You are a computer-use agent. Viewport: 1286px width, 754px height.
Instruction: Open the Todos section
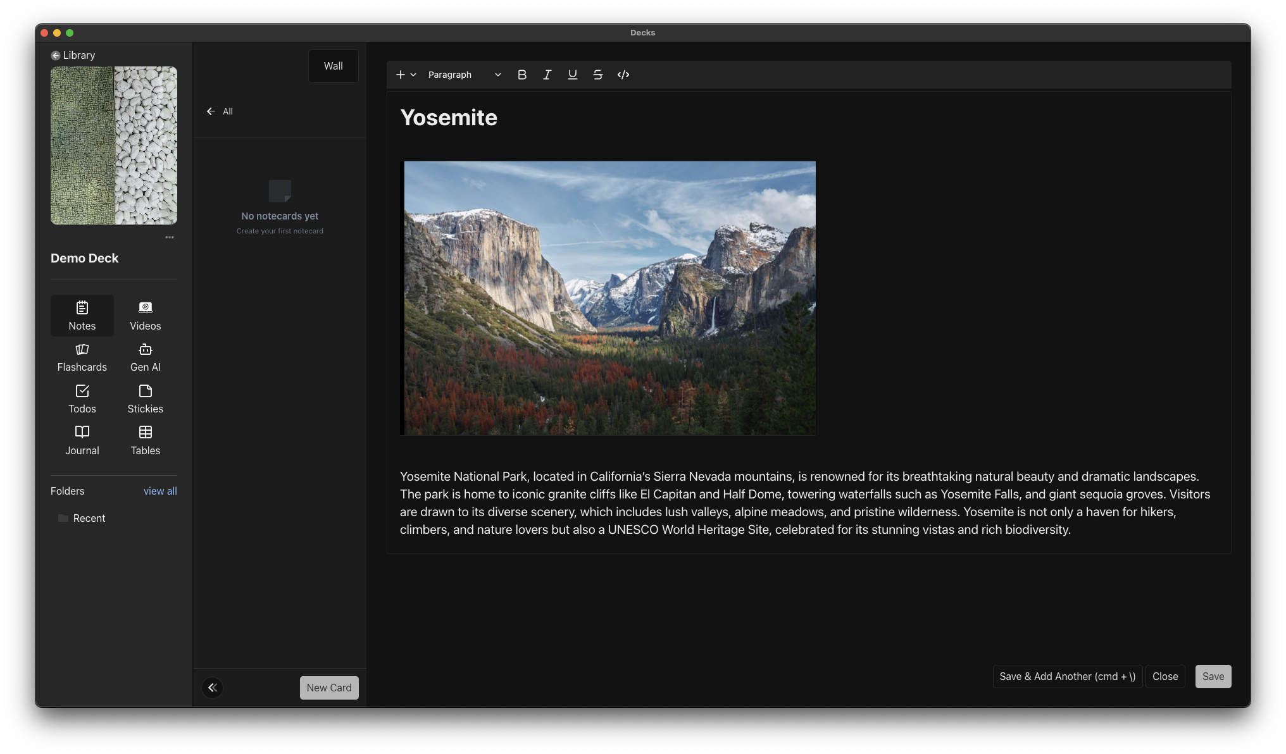82,399
